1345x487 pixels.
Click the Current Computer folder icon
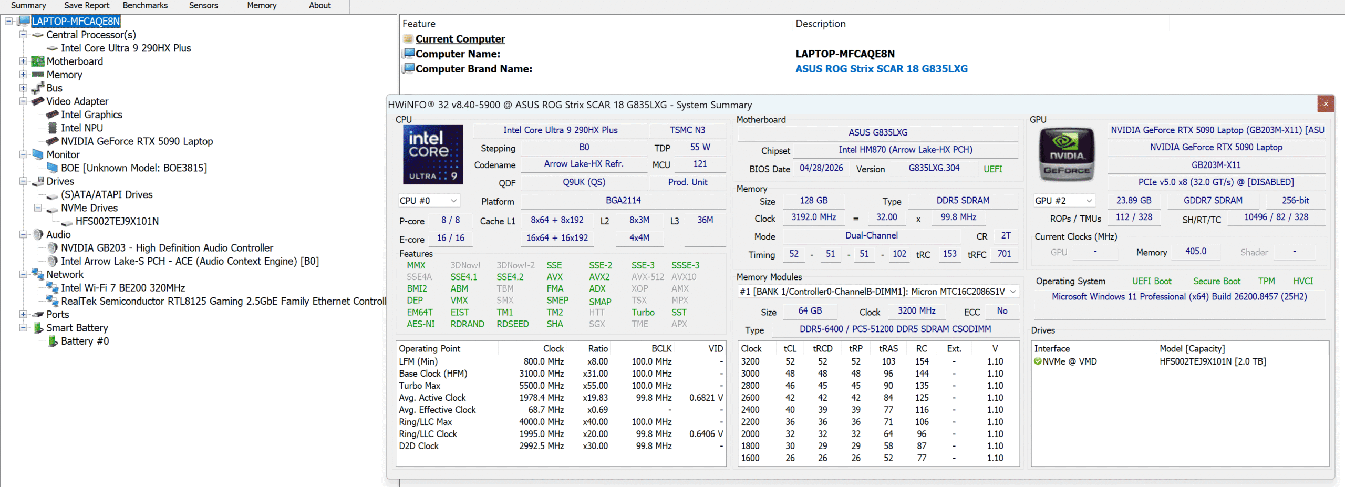click(x=408, y=39)
